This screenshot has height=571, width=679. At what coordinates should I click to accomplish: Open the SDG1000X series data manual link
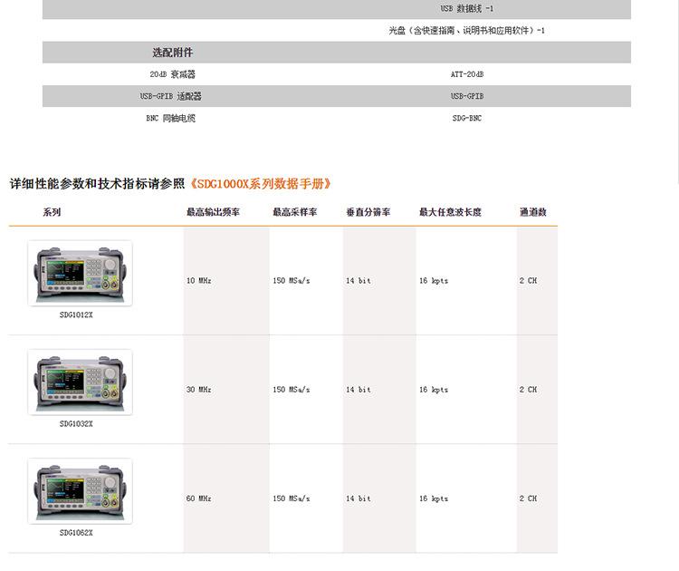[x=260, y=184]
